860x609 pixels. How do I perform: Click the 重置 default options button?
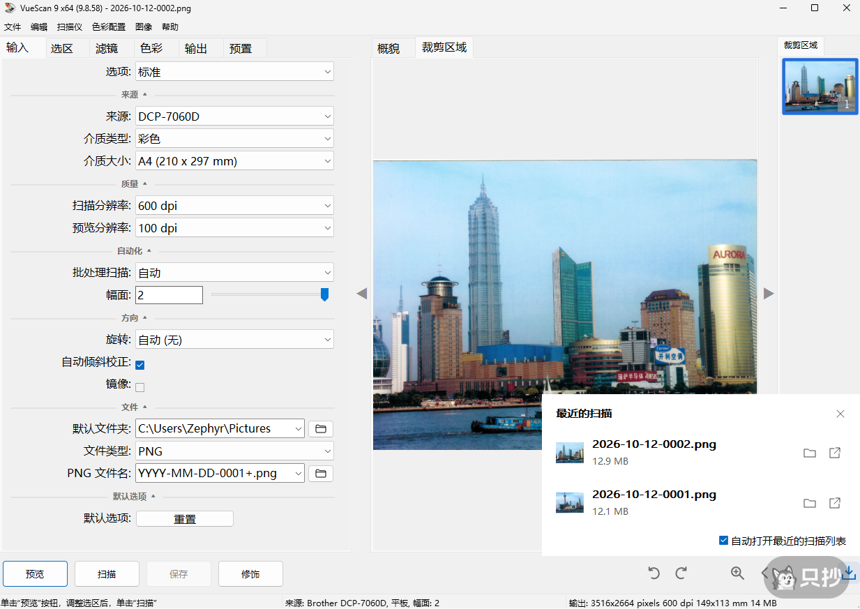[x=185, y=519]
